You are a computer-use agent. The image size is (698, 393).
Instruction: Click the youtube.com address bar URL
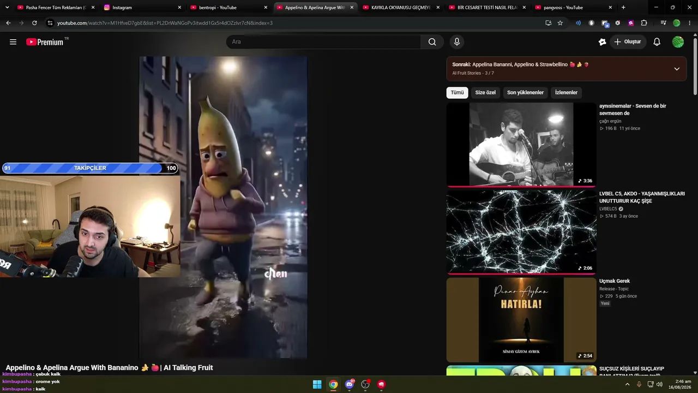point(165,23)
